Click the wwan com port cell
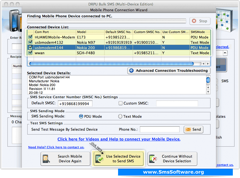 55,53
